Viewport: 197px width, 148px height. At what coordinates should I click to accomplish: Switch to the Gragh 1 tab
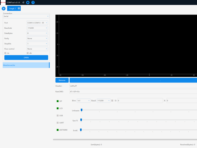[12, 8]
